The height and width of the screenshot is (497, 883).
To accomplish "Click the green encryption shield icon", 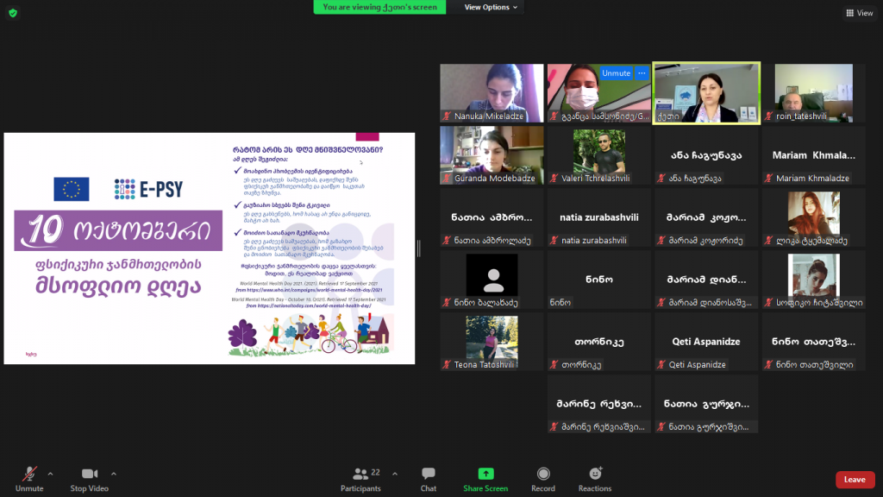I will tap(13, 12).
